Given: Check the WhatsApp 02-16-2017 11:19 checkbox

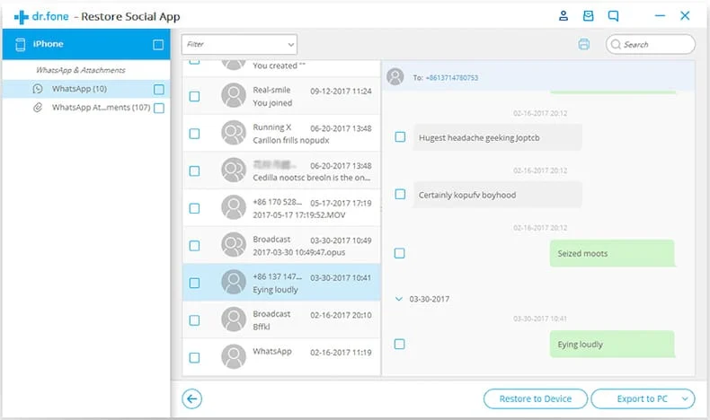Looking at the screenshot, I should click(x=194, y=357).
